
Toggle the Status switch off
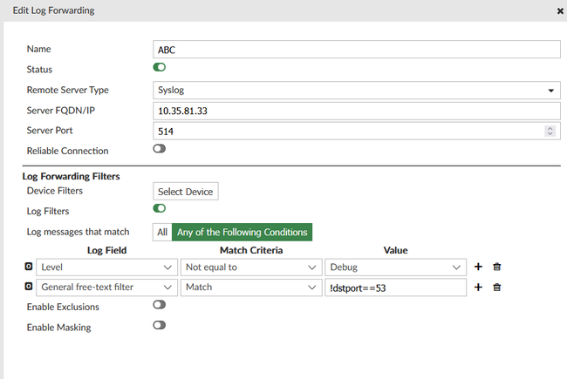160,67
